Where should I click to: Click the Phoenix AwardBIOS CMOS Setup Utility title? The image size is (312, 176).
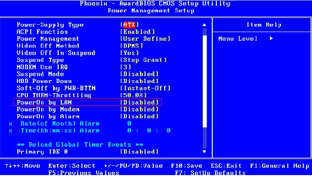click(x=155, y=3)
